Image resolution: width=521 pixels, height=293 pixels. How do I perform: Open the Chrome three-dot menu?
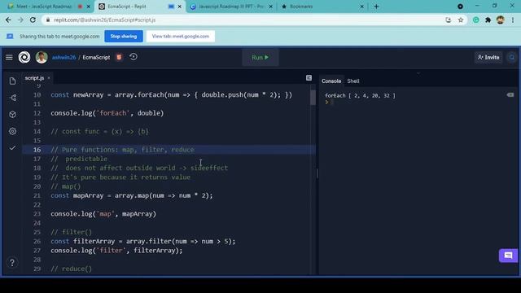pos(513,20)
